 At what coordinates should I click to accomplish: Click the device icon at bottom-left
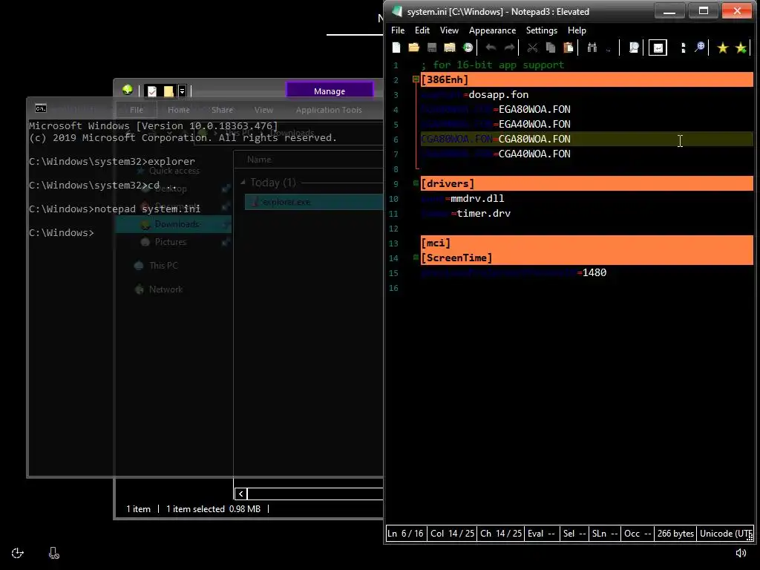pyautogui.click(x=54, y=553)
